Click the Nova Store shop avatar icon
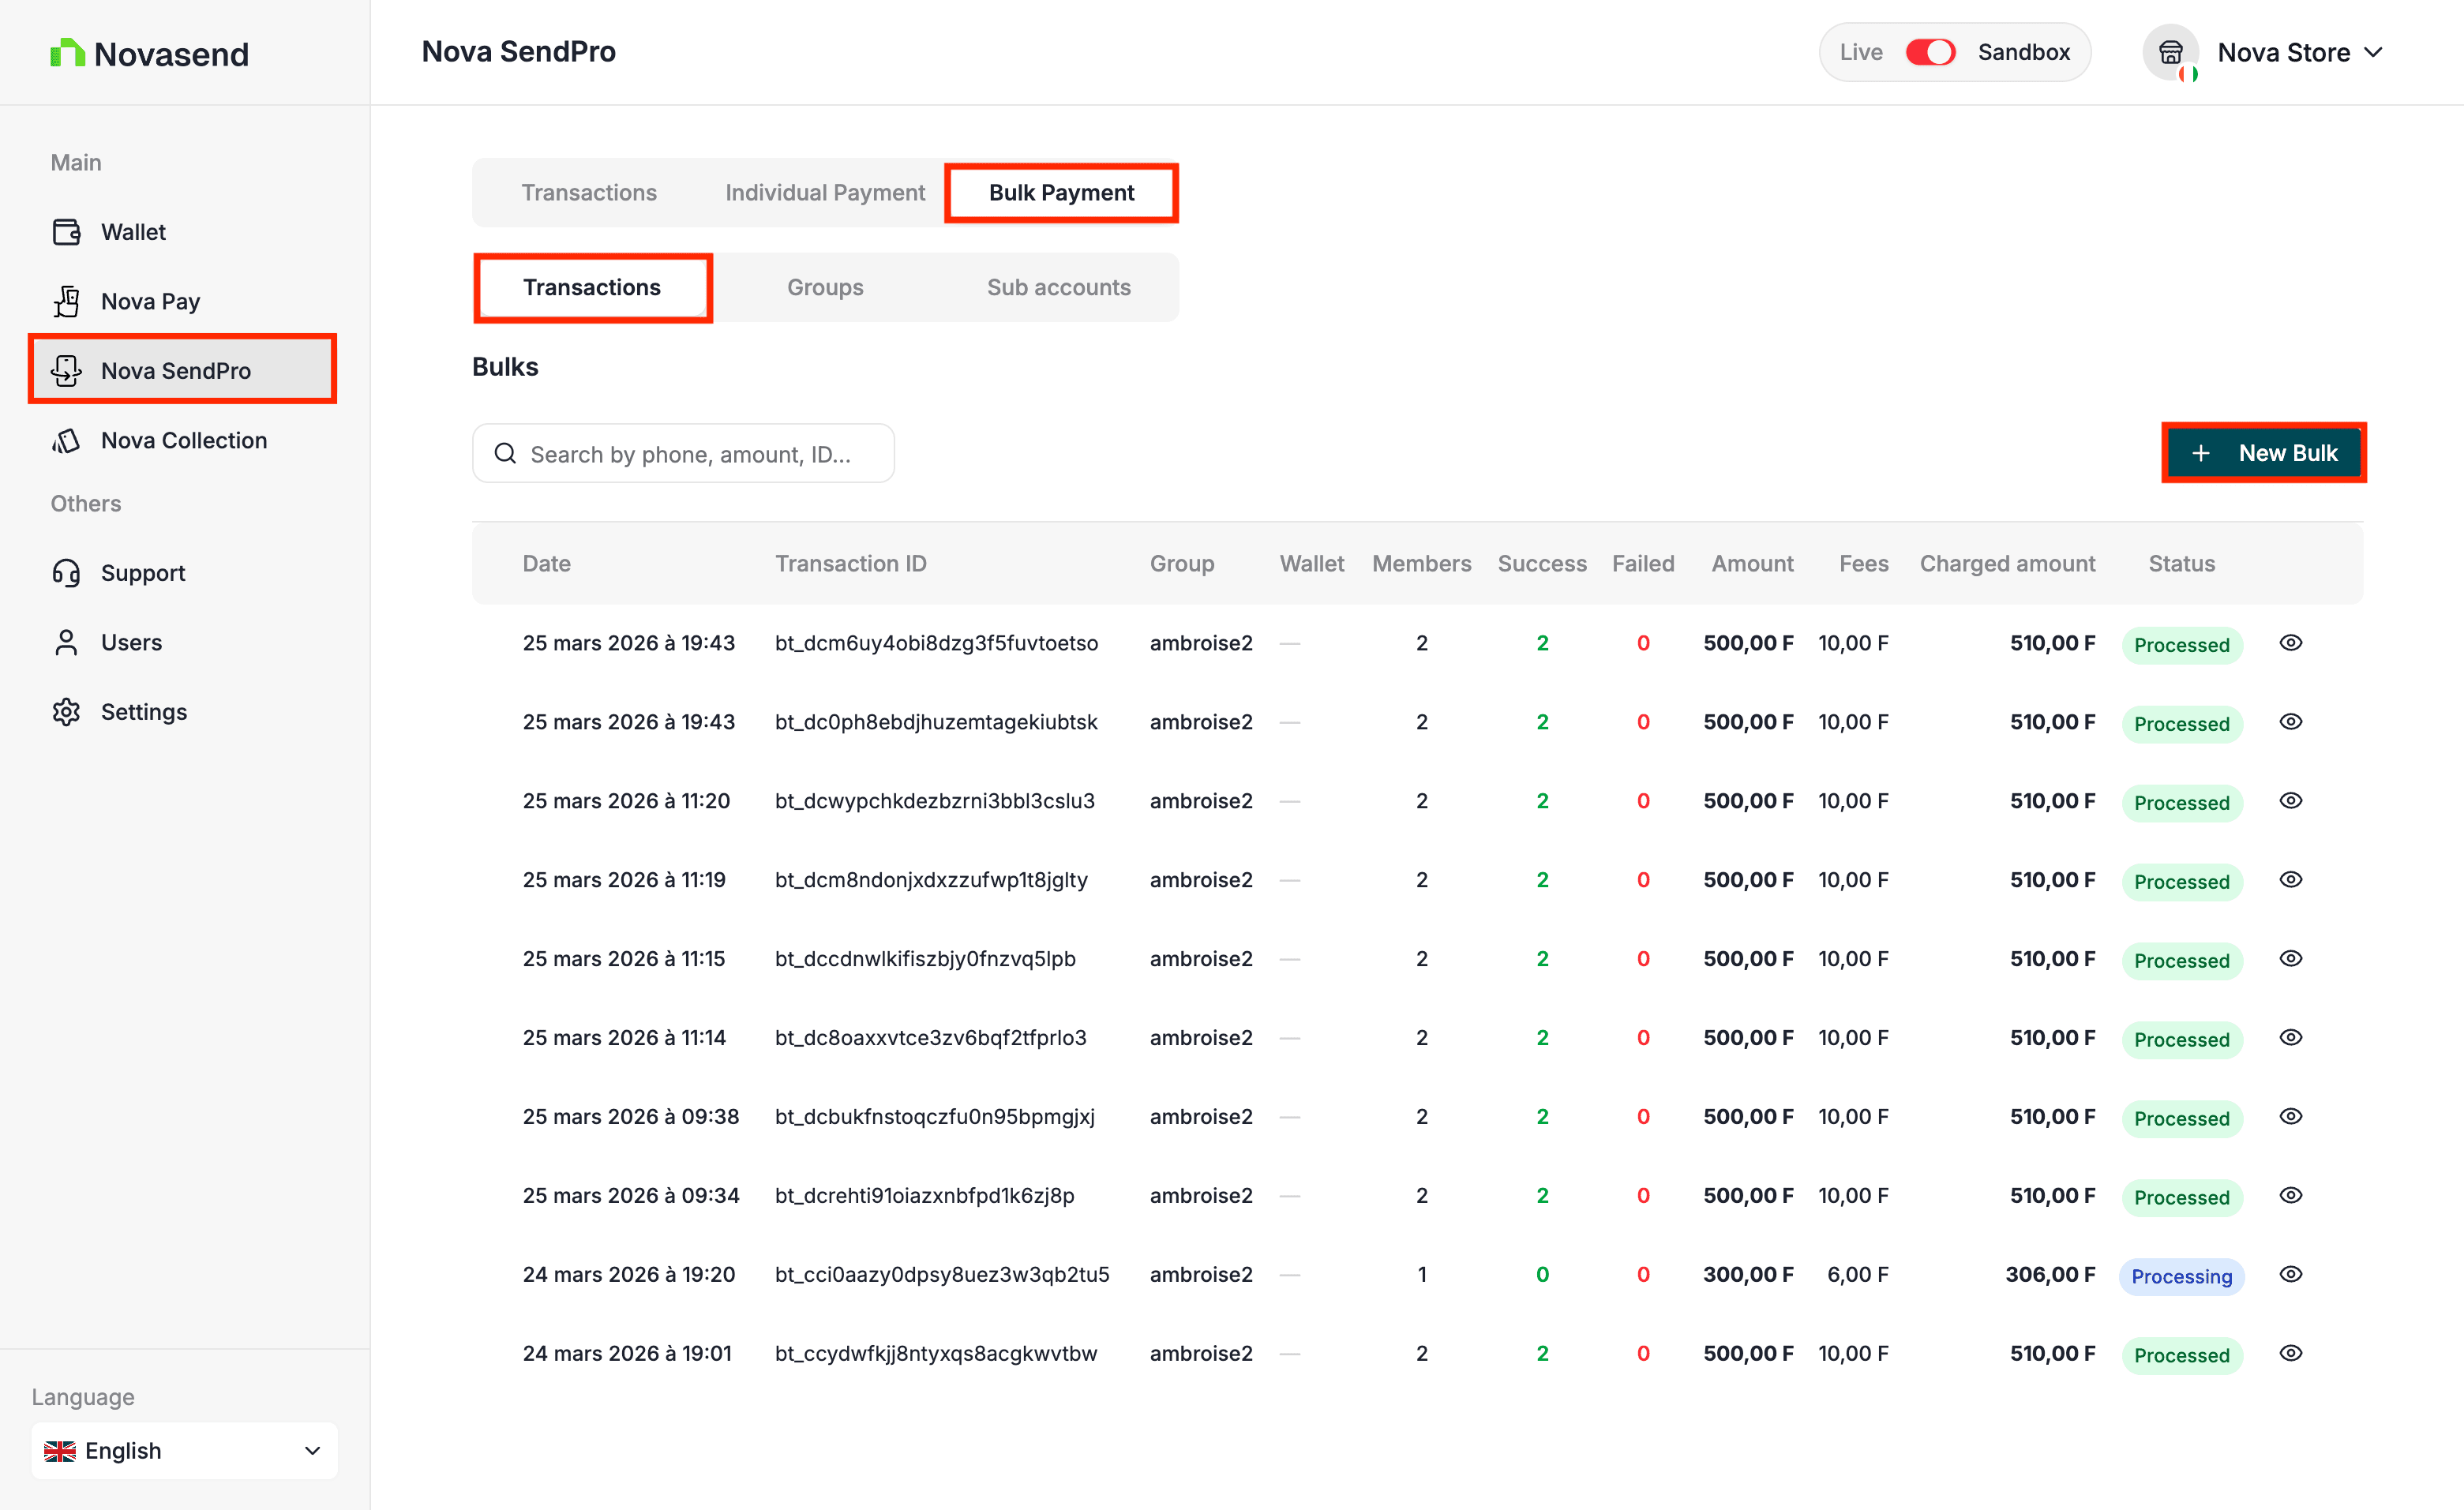Screen dimensions: 2464x1510 point(2170,52)
